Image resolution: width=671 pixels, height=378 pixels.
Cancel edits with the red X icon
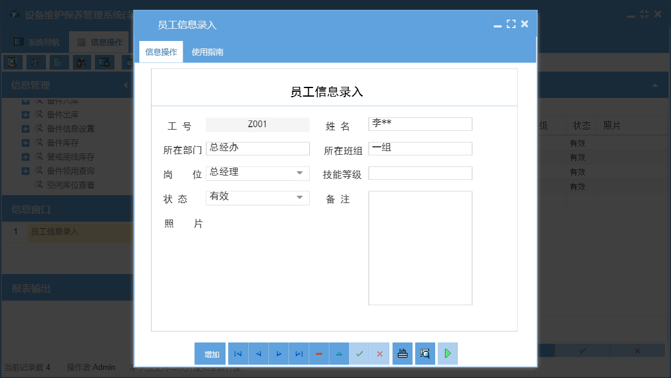[380, 354]
